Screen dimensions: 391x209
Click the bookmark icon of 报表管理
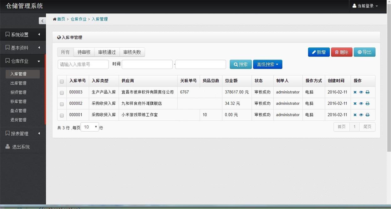[x=8, y=133]
